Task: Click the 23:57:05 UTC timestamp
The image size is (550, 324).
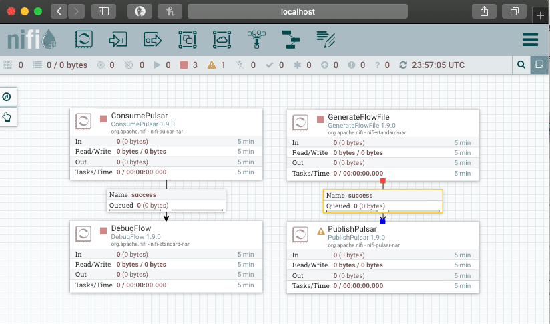Action: (438, 65)
